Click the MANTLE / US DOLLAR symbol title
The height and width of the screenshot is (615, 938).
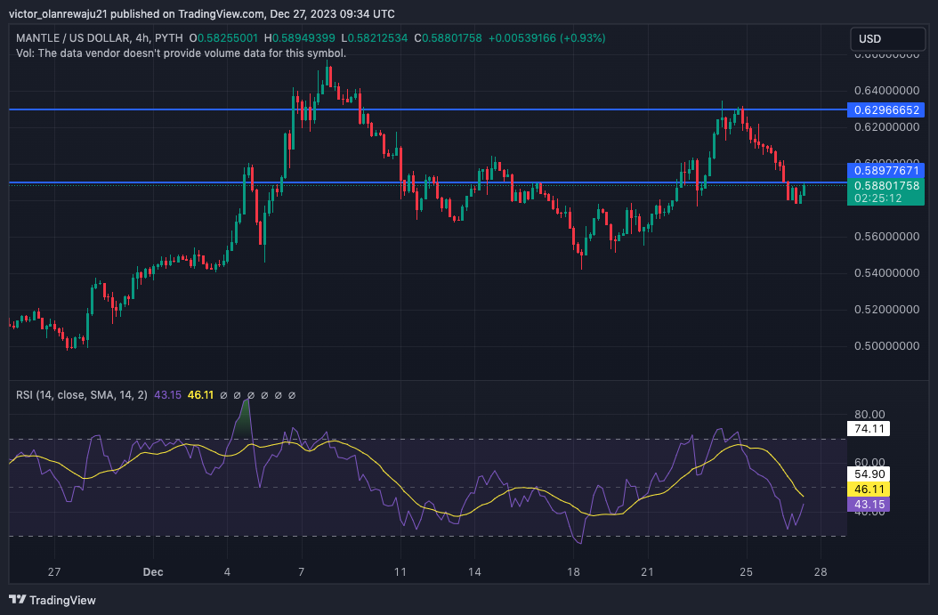pyautogui.click(x=100, y=37)
